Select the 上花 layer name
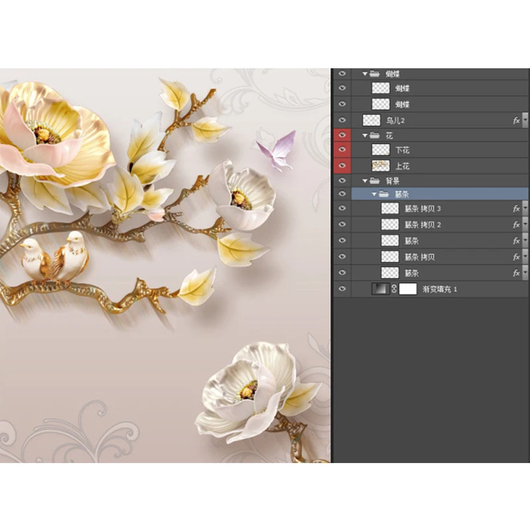Viewport: 530px width, 530px height. (x=402, y=166)
